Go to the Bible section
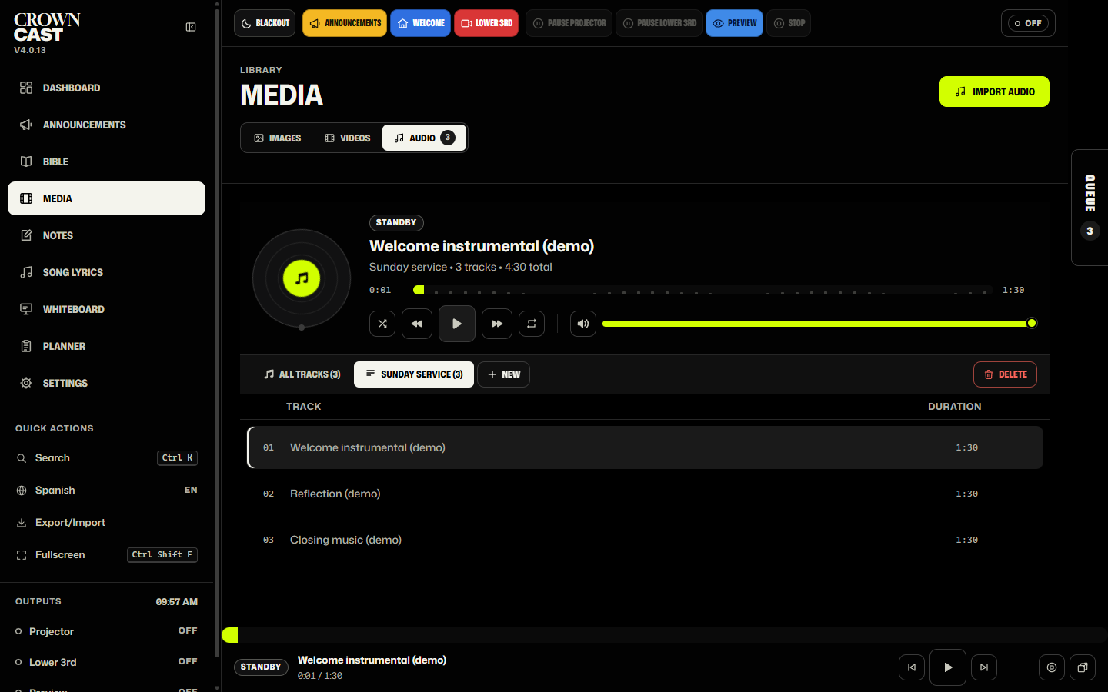The height and width of the screenshot is (692, 1108). click(106, 161)
